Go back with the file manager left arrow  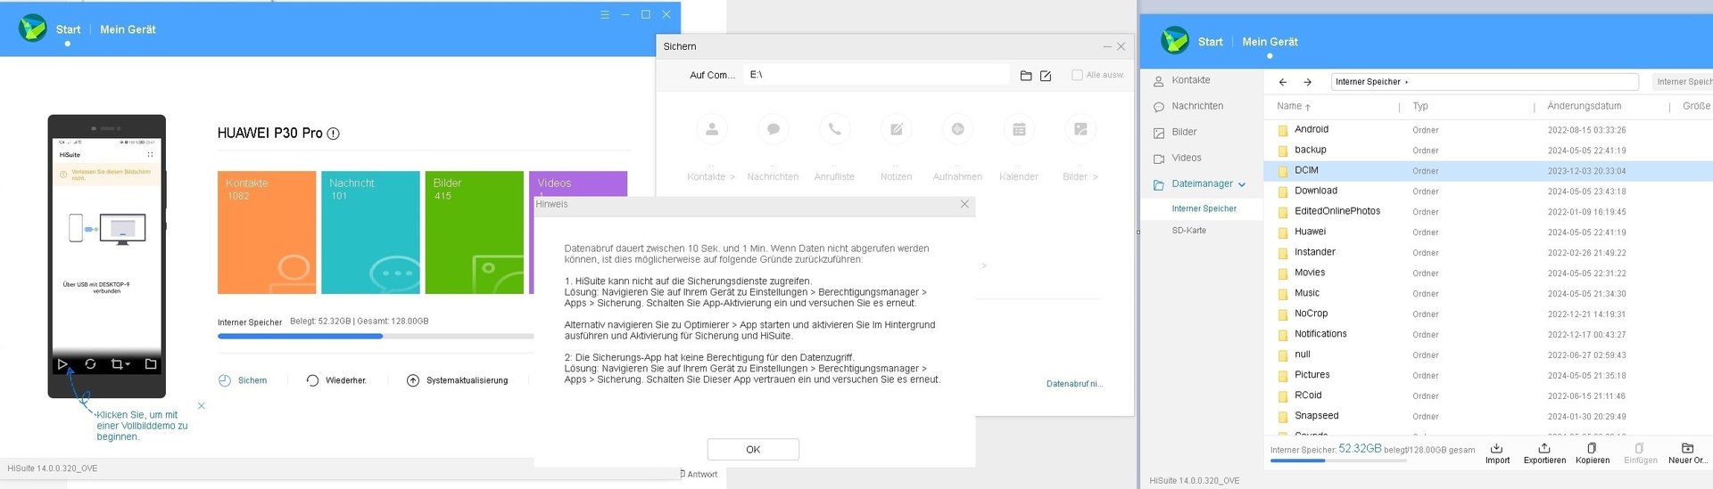pyautogui.click(x=1283, y=82)
